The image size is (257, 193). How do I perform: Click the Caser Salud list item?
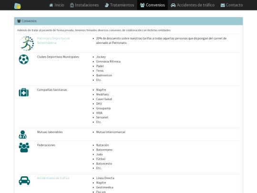[x=104, y=99]
